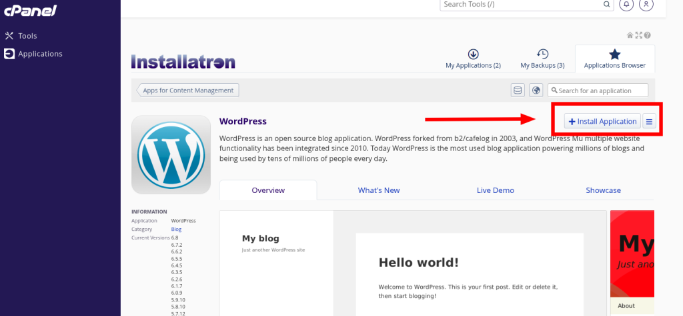Open the user account menu icon
This screenshot has width=683, height=316.
pyautogui.click(x=646, y=5)
